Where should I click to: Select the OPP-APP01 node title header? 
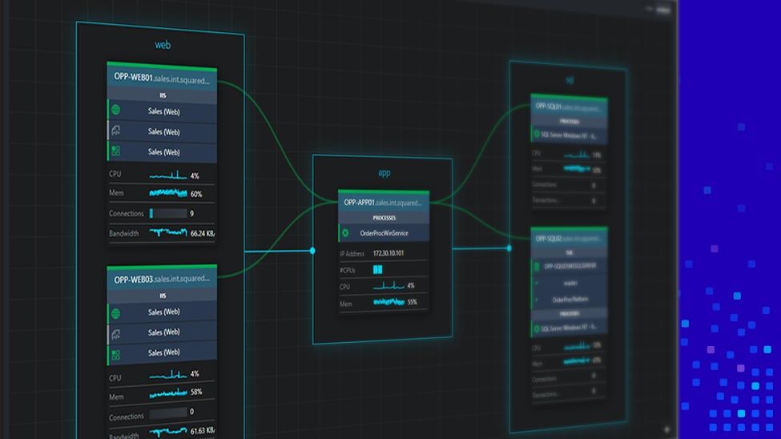click(x=383, y=203)
